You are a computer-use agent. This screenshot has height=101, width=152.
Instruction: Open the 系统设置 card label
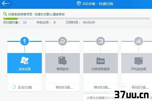pyautogui.click(x=25, y=69)
